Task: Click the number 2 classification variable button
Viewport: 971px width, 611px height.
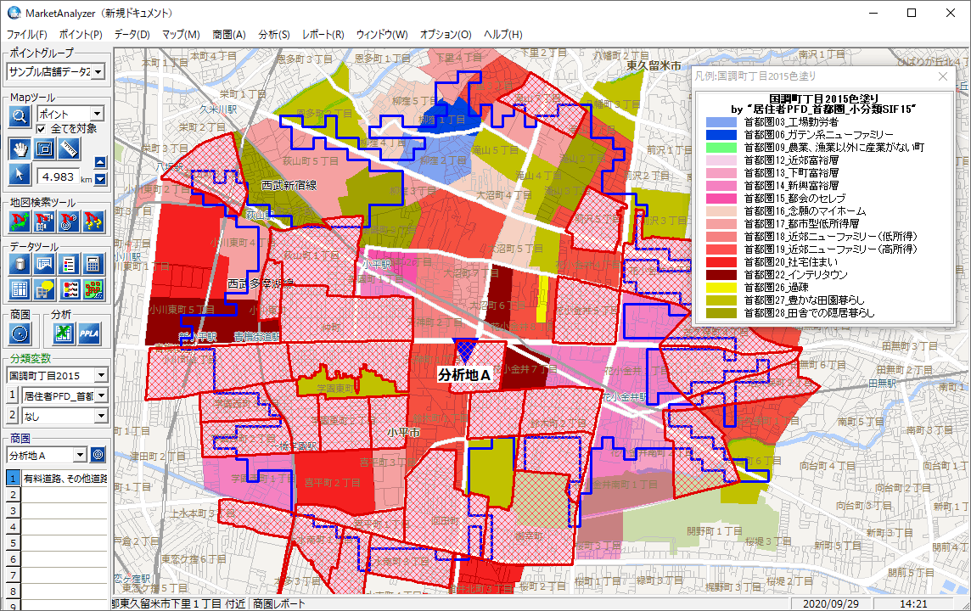Action: (x=13, y=416)
